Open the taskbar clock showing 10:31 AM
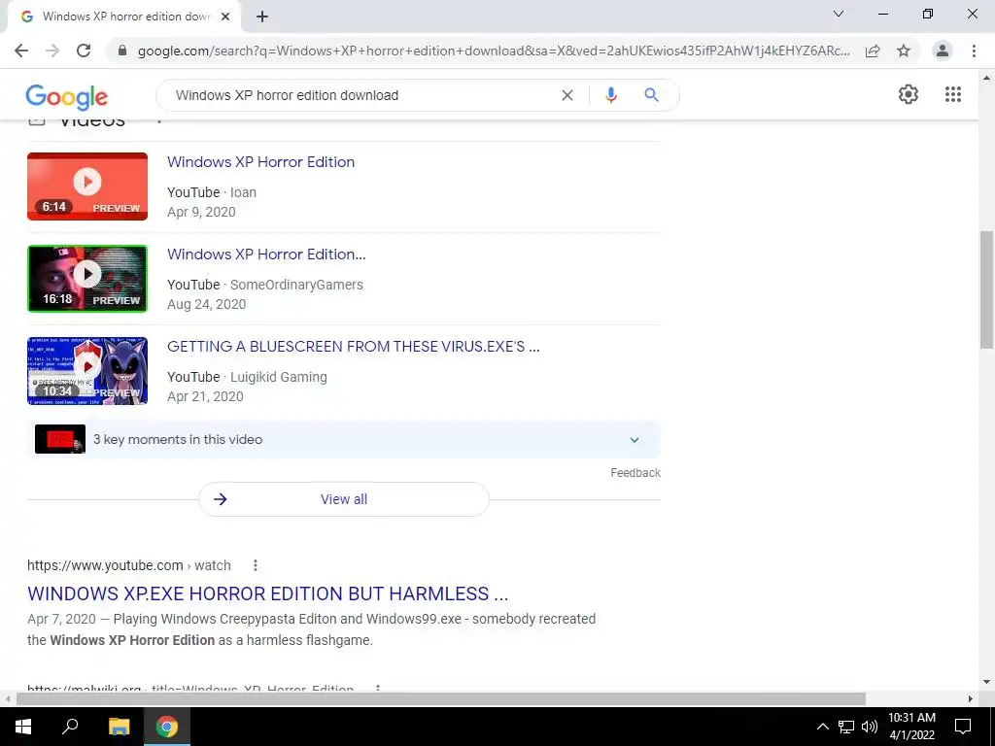Image resolution: width=995 pixels, height=746 pixels. [911, 727]
